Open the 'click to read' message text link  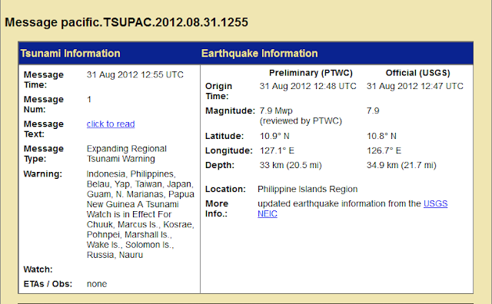pyautogui.click(x=111, y=124)
